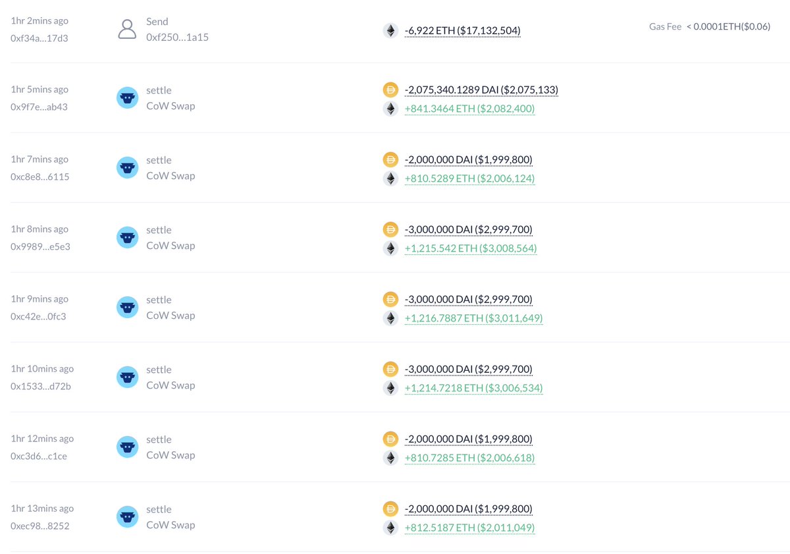
Task: Click -2,000,000 DAI in the 0xc8e8…6115 row
Action: (469, 159)
